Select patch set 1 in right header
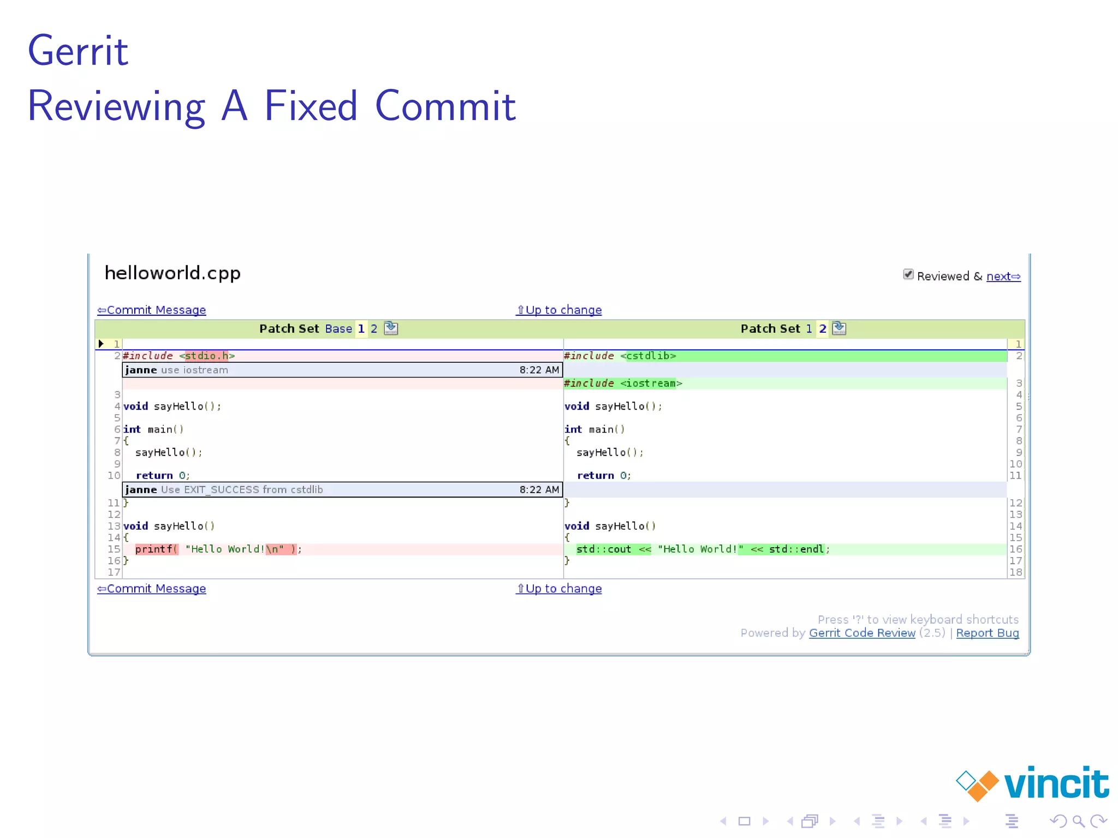Image resolution: width=1118 pixels, height=838 pixels. [x=809, y=328]
